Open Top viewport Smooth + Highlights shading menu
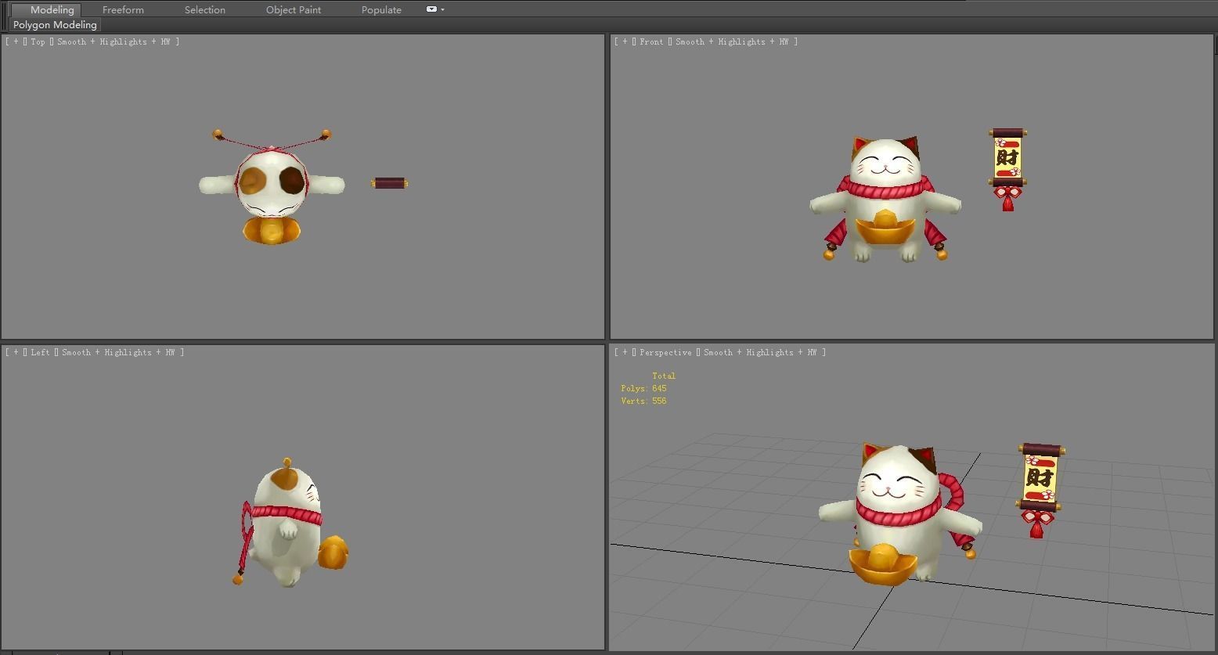 [x=114, y=41]
